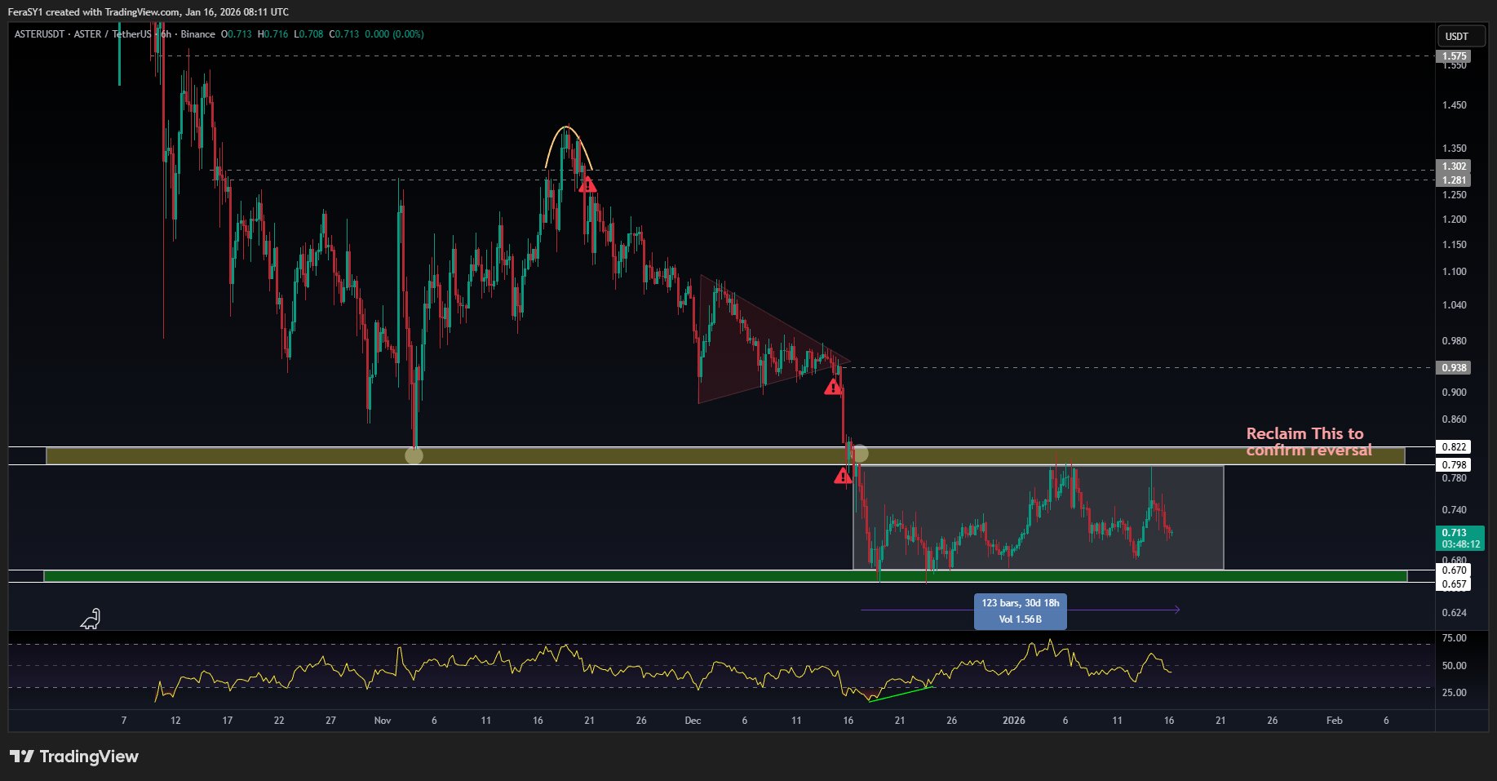Click the 1.281 price label
Viewport: 1497px width, 781px height.
coord(1454,180)
